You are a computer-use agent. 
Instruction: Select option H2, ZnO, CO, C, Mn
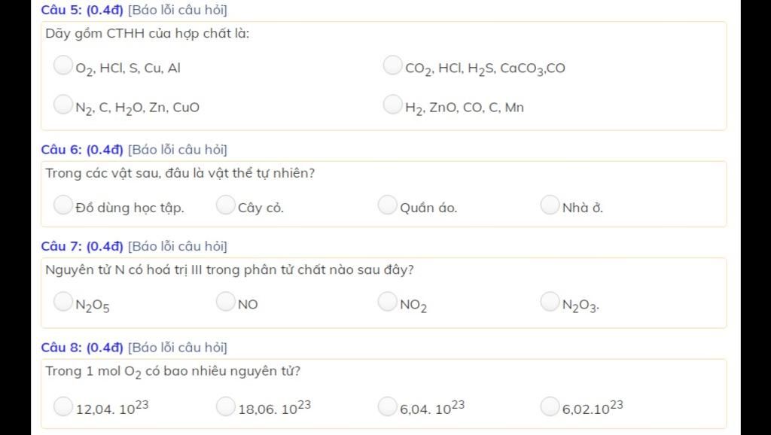pyautogui.click(x=392, y=105)
